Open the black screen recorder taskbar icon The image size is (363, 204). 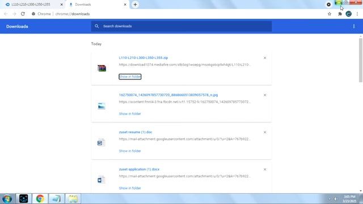pos(24,199)
